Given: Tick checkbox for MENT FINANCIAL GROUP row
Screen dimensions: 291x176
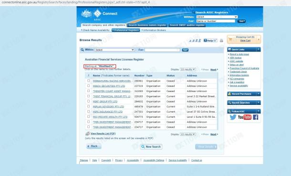Looking at the screenshot, I should click(89, 96).
